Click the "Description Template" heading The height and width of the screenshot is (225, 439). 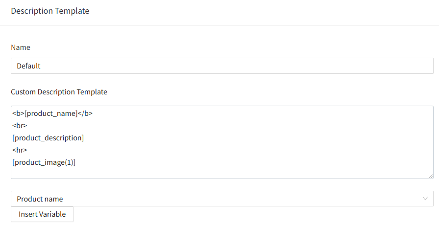click(50, 11)
